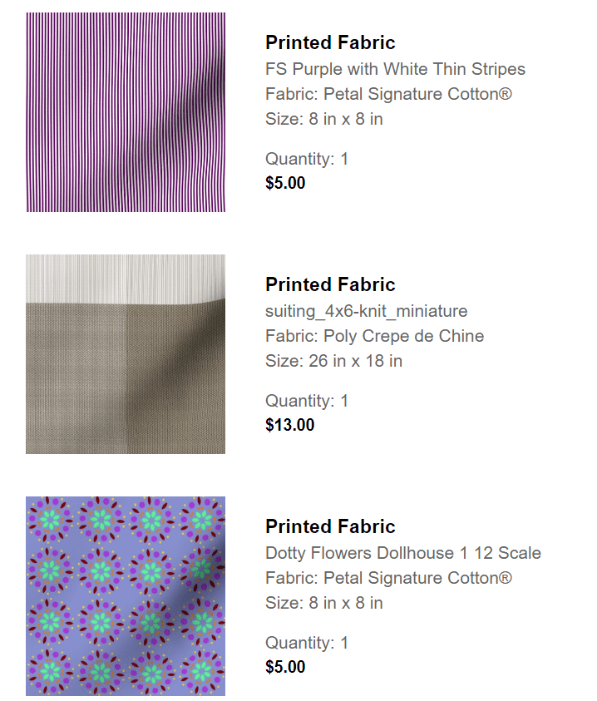597x701 pixels.
Task: Click FS Purple with White Thin Stripes
Action: click(395, 69)
